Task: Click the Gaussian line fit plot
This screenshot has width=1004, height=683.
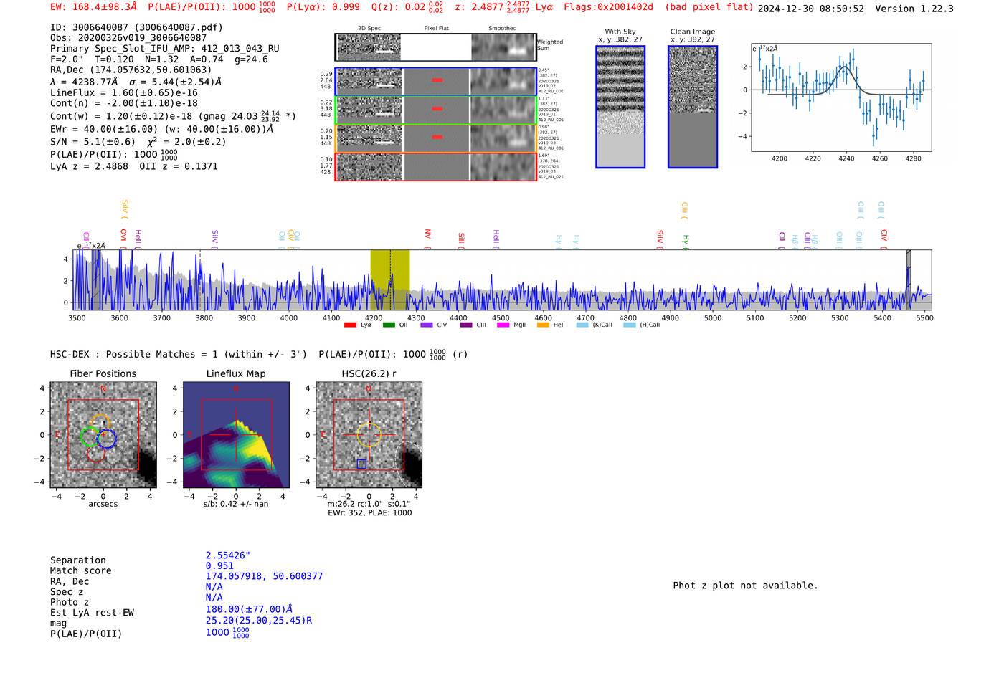Action: (x=841, y=97)
